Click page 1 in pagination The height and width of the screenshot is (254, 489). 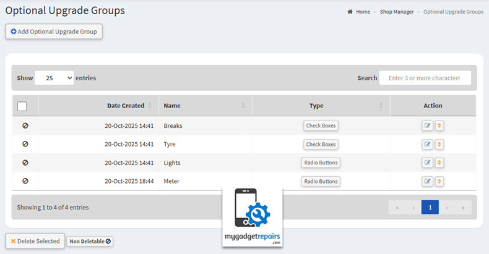point(430,208)
